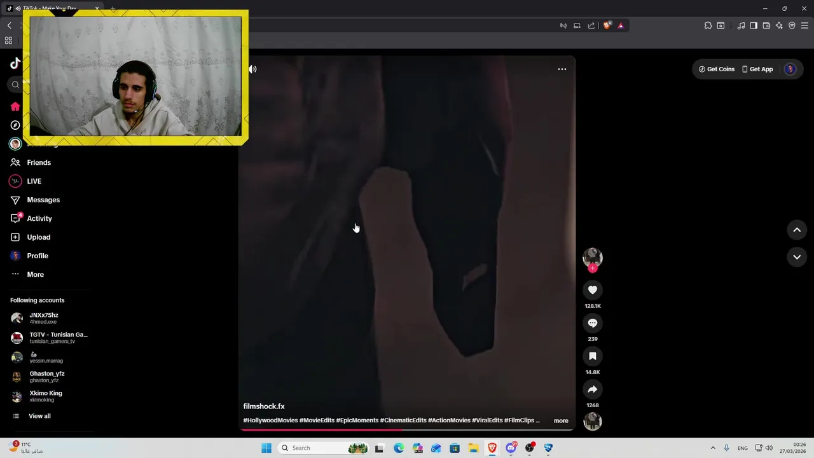Click the Get App button
Viewport: 814px width, 458px height.
757,69
